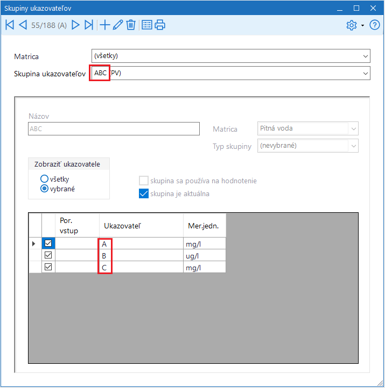385x388 pixels.
Task: Select the row for indicator C
Action: point(141,267)
